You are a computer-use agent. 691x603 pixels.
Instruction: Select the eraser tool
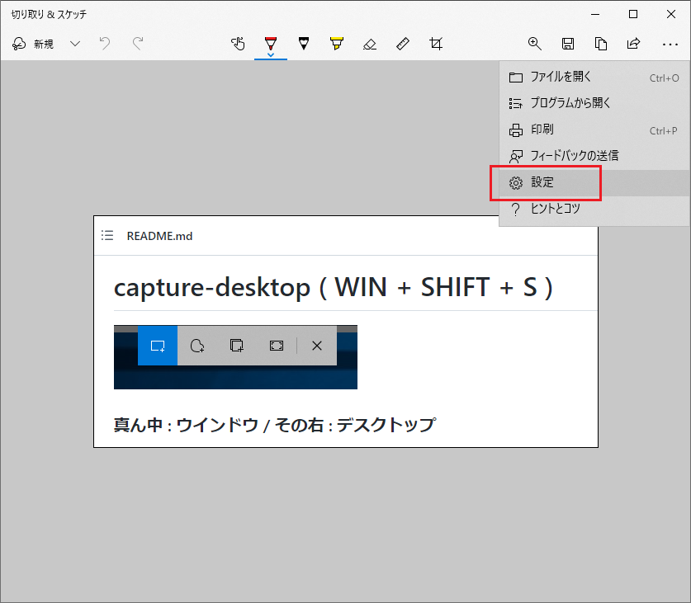click(370, 44)
